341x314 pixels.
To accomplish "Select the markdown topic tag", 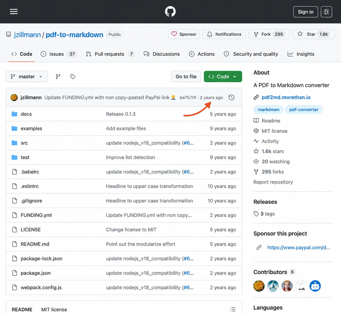I will 269,110.
